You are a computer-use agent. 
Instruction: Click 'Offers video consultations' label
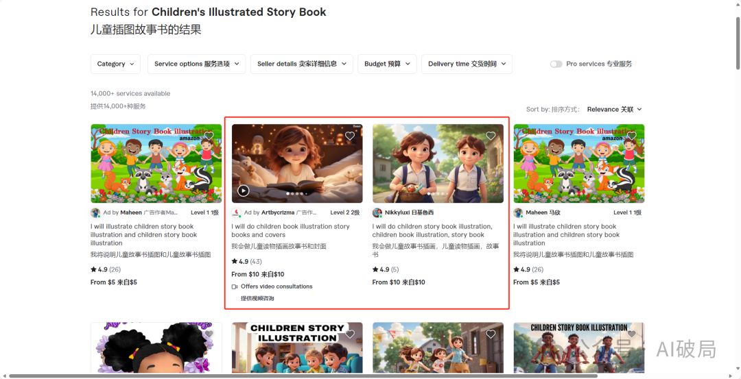[277, 286]
